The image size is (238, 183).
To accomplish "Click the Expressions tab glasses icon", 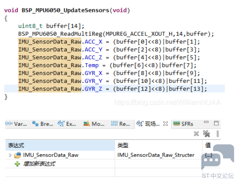I will pos(61,123).
